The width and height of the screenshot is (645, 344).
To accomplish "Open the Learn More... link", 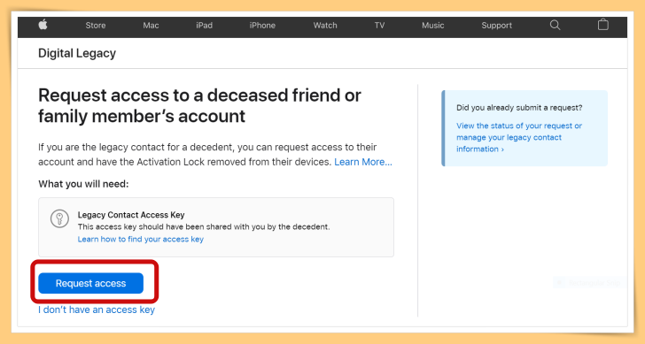I will pyautogui.click(x=363, y=162).
